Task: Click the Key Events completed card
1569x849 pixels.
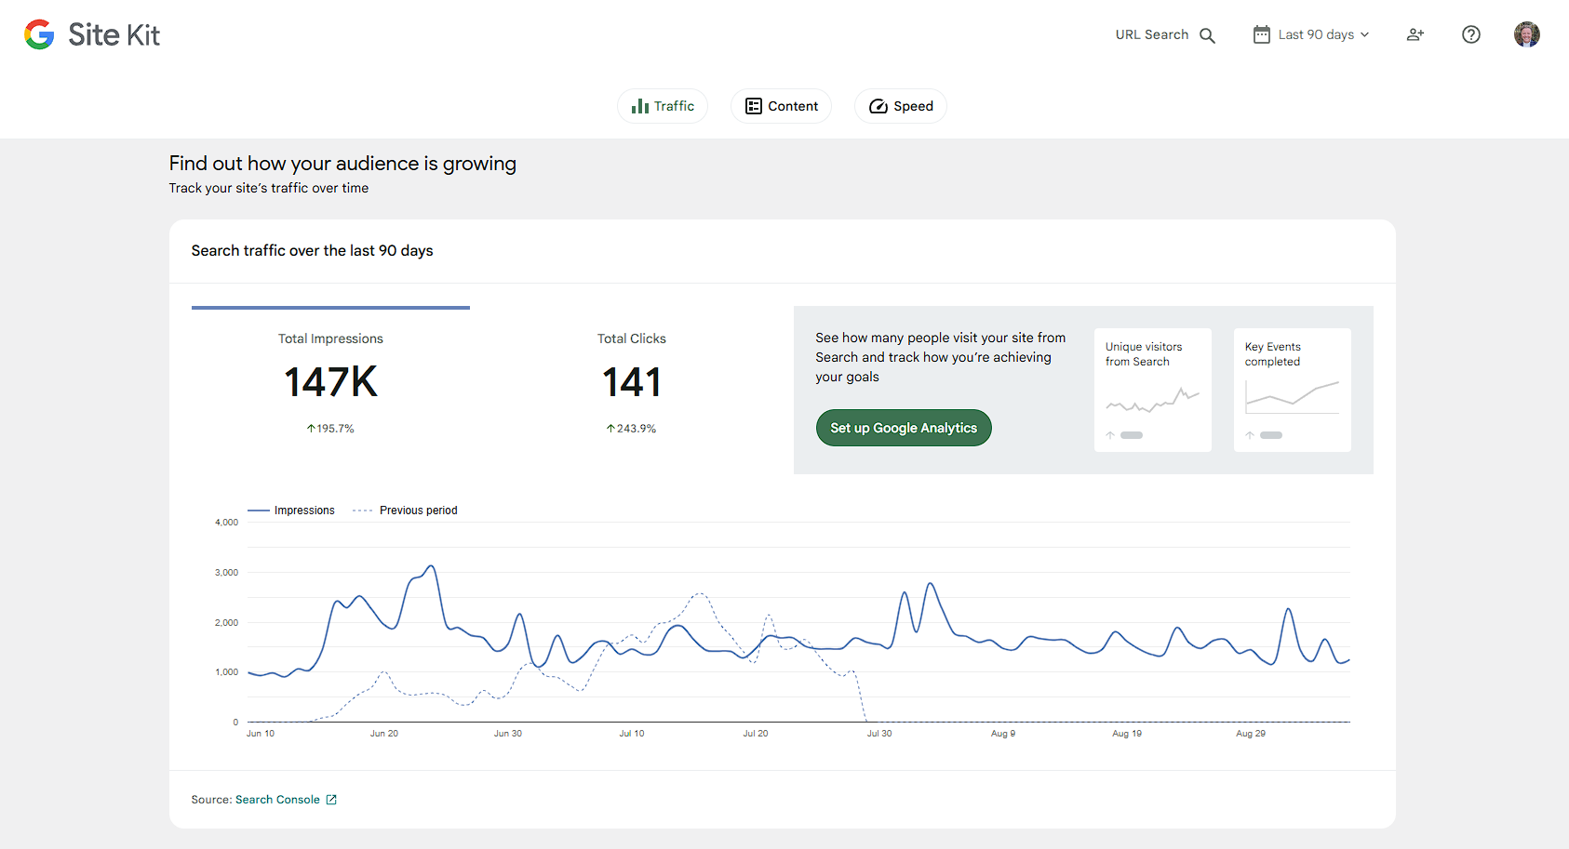Action: point(1293,390)
